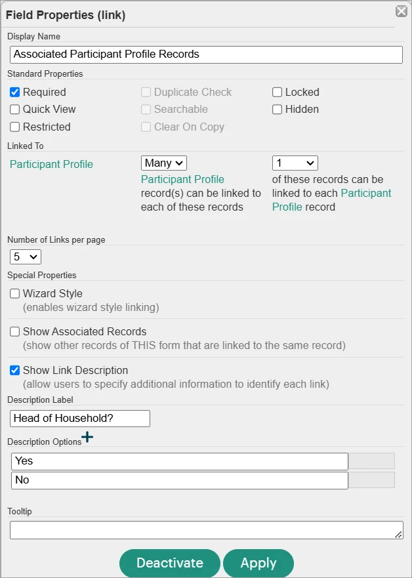Open the dropdown showing 1 records limit
The image size is (412, 578).
[295, 163]
